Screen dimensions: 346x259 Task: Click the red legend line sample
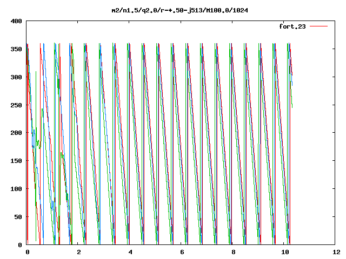tap(318, 26)
